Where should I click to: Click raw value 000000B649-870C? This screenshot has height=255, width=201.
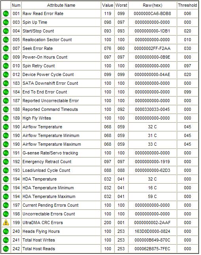click(x=152, y=240)
